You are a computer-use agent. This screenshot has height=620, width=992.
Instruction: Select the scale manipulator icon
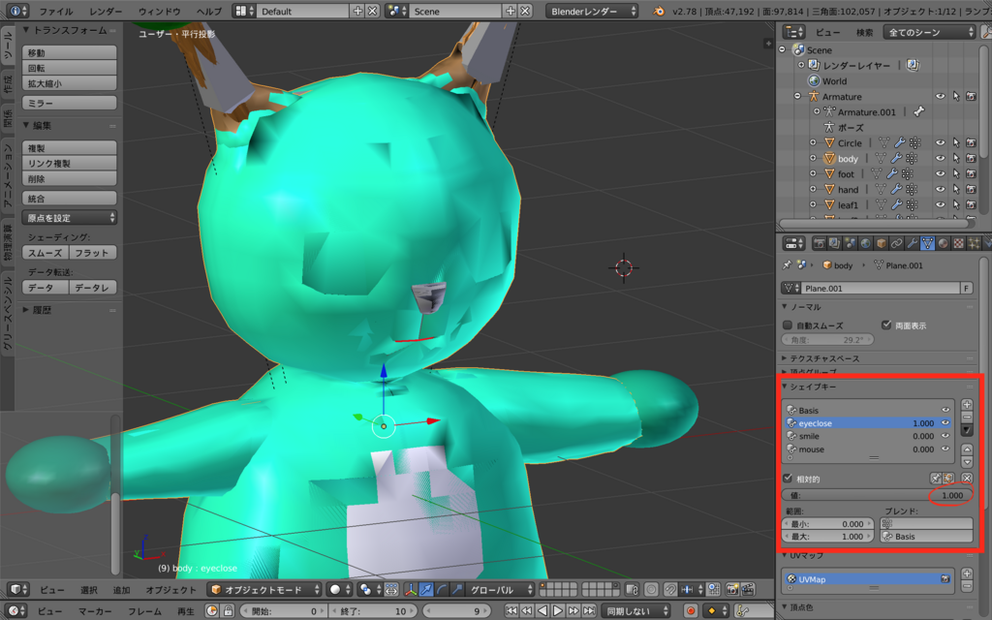[x=457, y=590]
